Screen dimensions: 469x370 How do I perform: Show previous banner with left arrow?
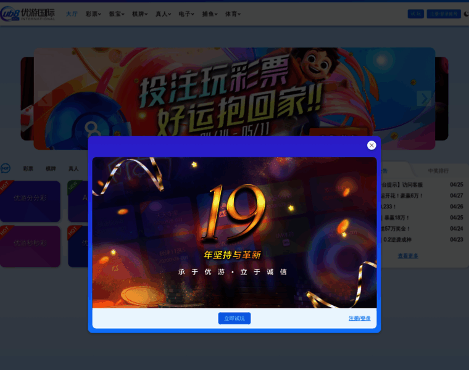tap(45, 98)
